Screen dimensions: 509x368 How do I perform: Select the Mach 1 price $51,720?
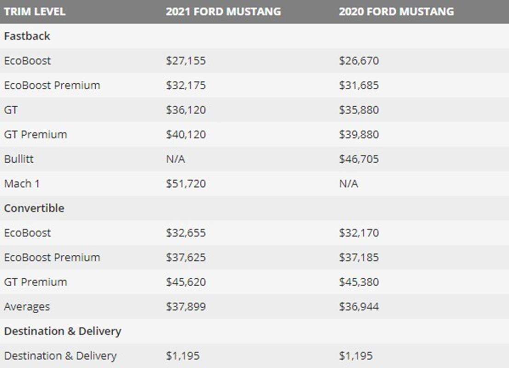point(186,184)
